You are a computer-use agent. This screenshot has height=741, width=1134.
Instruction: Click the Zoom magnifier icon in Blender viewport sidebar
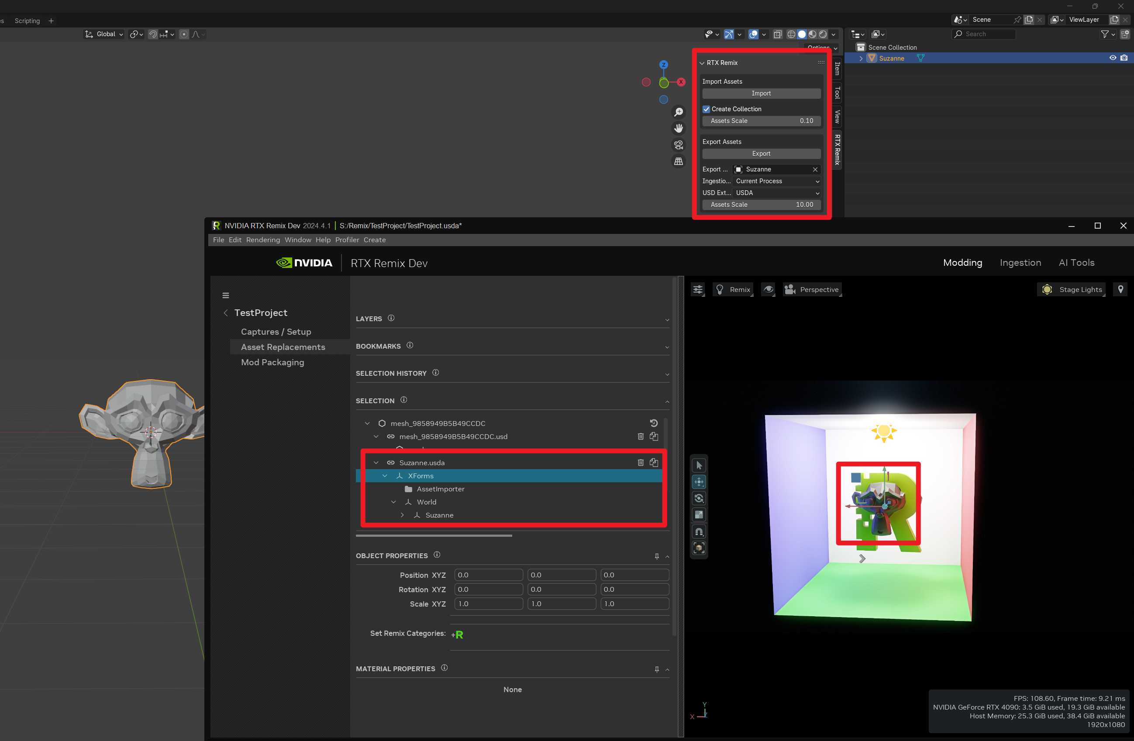(x=679, y=111)
